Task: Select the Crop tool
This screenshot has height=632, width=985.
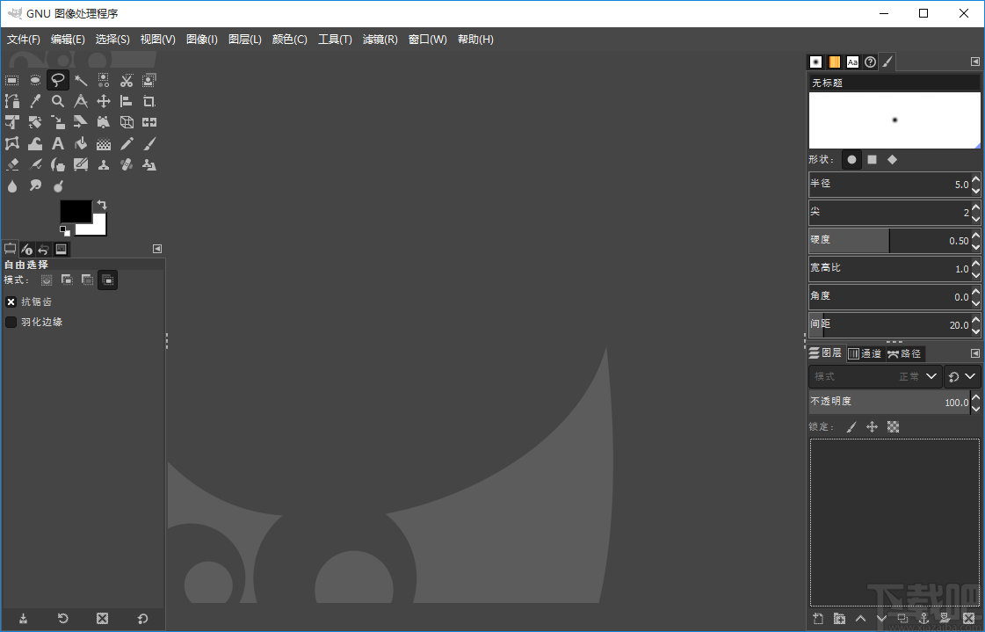Action: pos(148,101)
